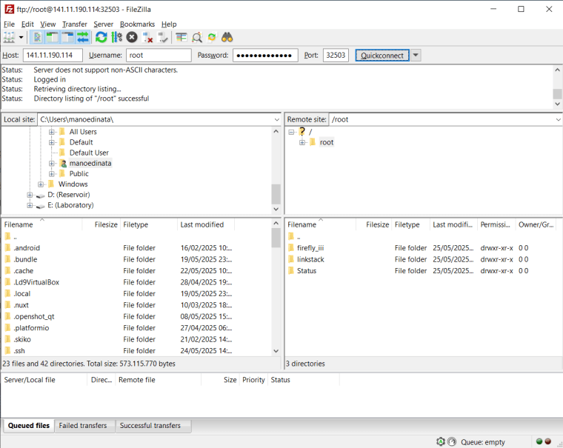Image resolution: width=563 pixels, height=448 pixels.
Task: Switch to the Queued files tab
Action: click(29, 425)
